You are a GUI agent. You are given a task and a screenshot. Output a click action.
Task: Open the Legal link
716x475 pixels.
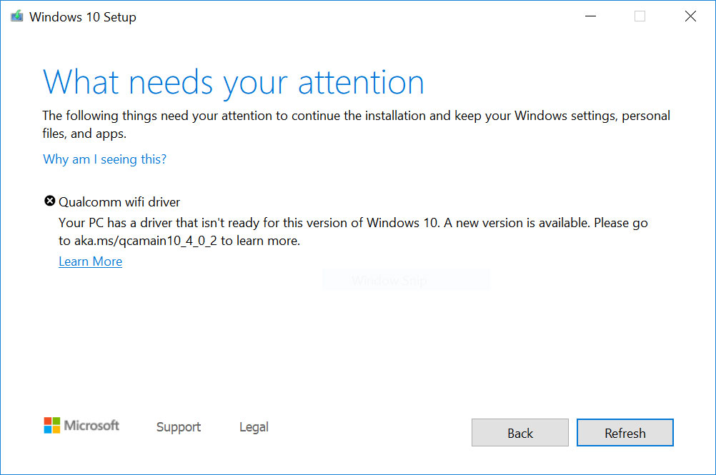[x=254, y=427]
